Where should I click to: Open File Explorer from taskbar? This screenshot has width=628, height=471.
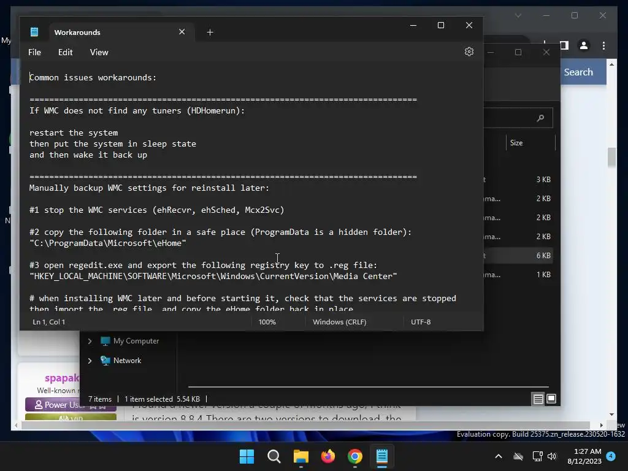301,456
